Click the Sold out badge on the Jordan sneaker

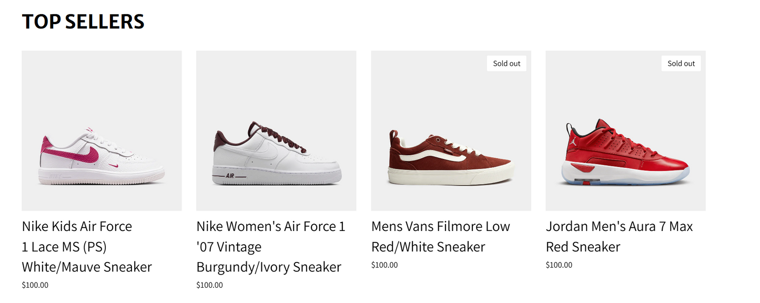click(x=681, y=64)
